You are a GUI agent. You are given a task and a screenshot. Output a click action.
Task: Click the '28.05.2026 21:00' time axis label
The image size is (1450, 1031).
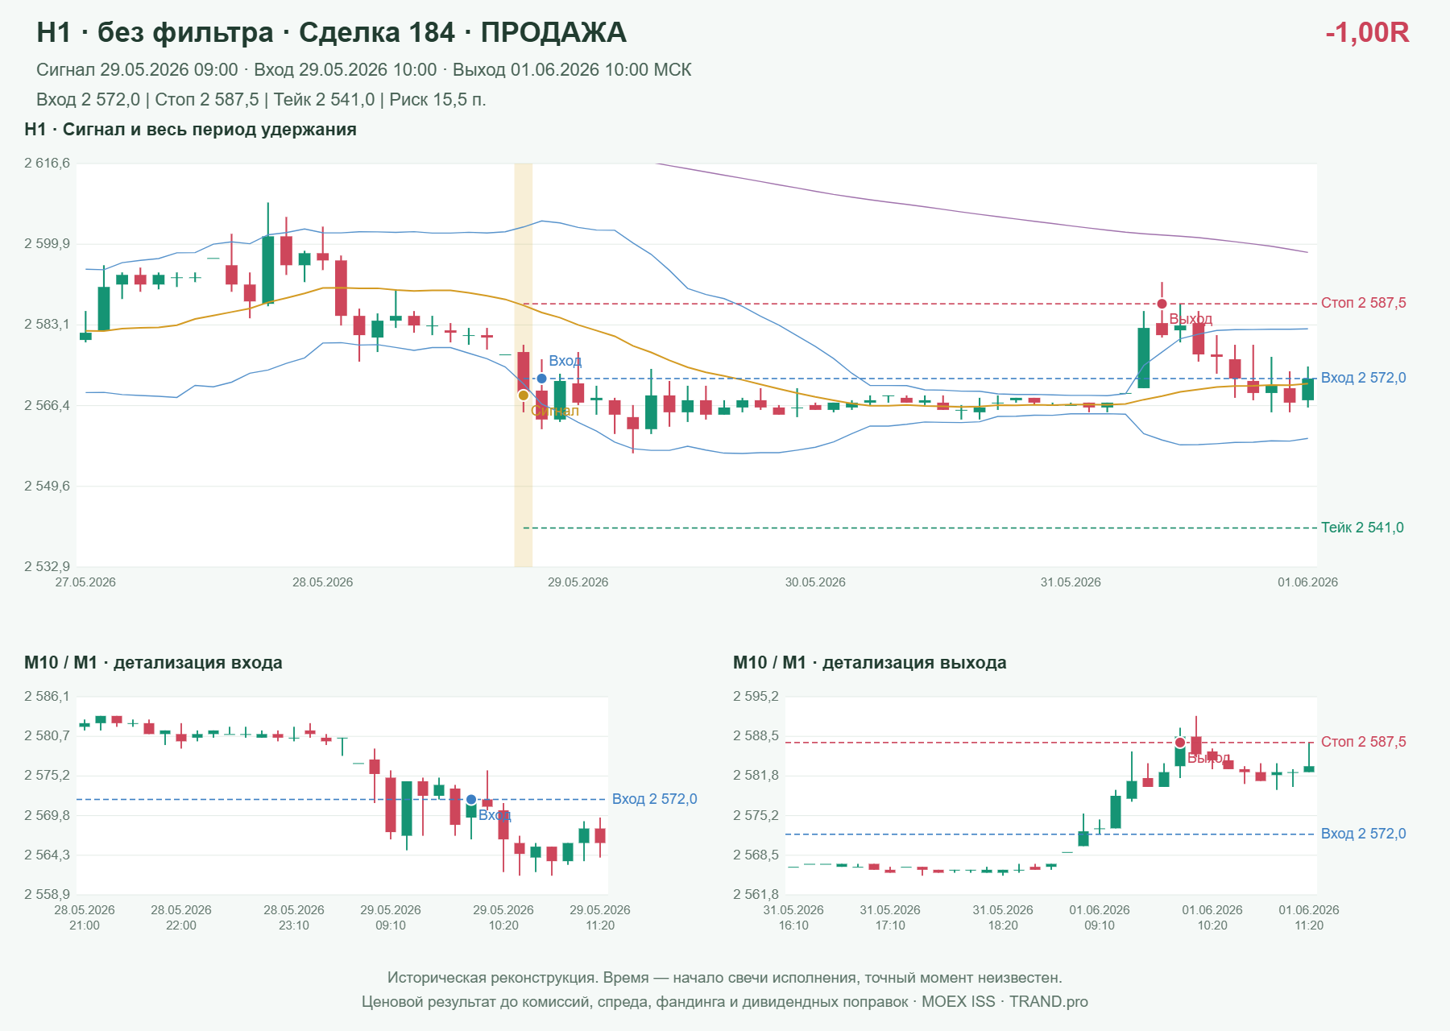tap(85, 917)
